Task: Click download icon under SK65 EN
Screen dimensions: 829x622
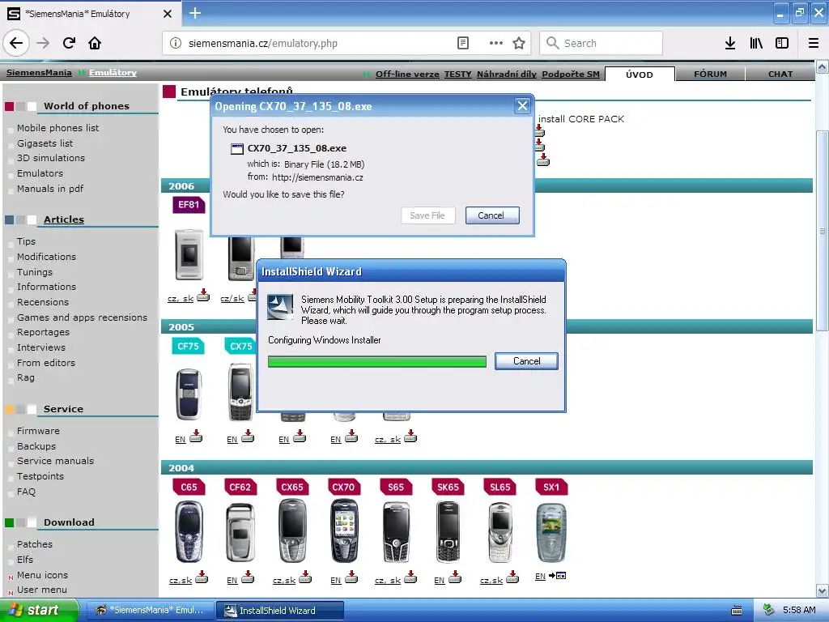Action: point(455,577)
